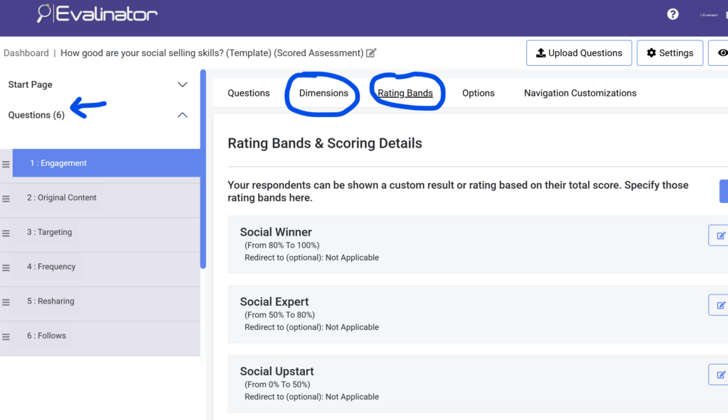728x420 pixels.
Task: Edit the Social Winner rating band
Action: pyautogui.click(x=720, y=235)
